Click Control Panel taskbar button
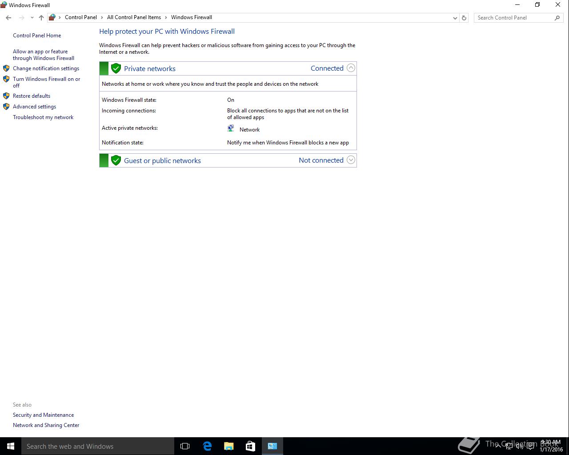The image size is (569, 455). 272,446
